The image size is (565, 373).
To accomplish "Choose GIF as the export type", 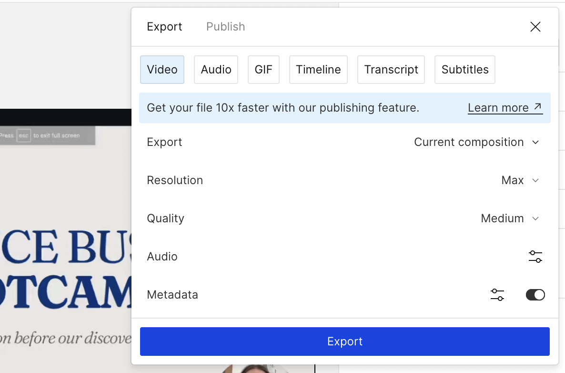I will click(263, 69).
